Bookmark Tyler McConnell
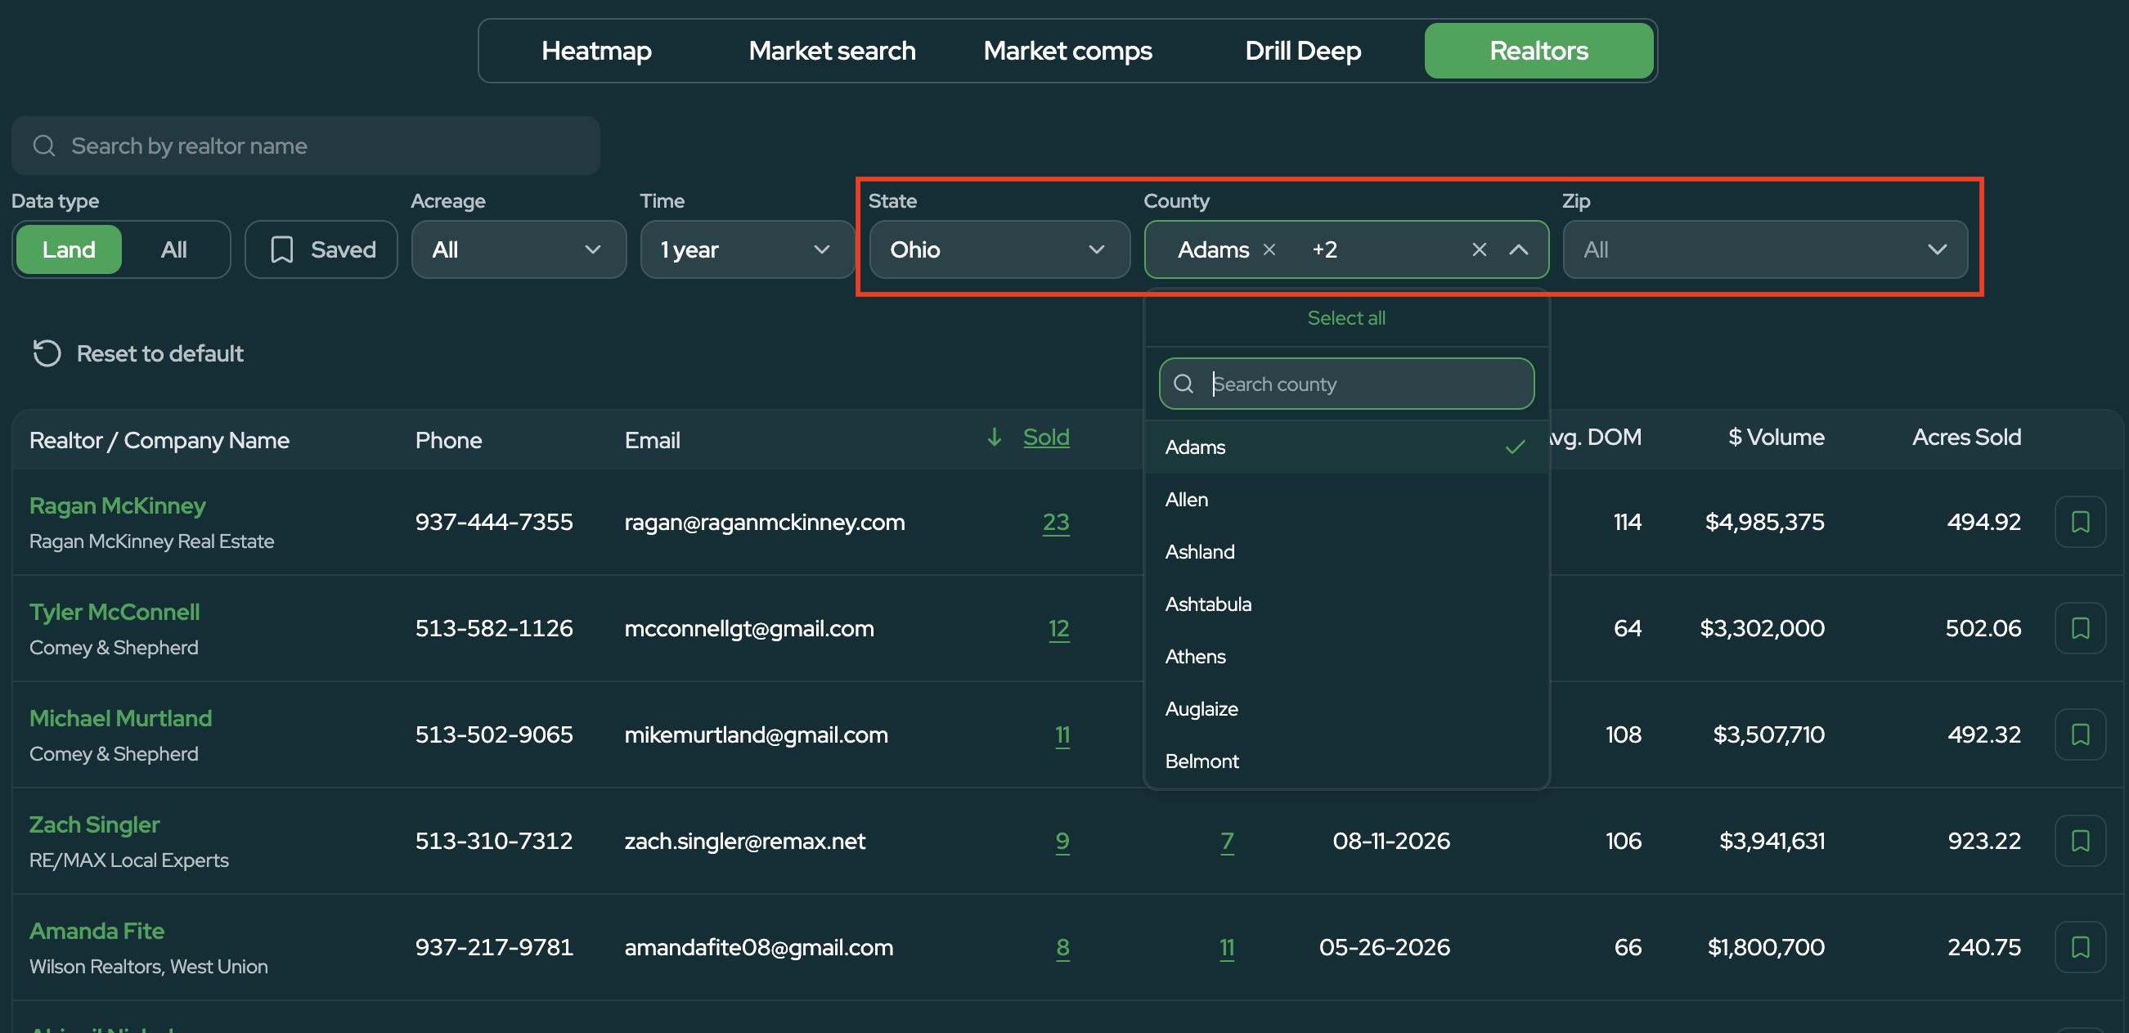 pos(2079,628)
